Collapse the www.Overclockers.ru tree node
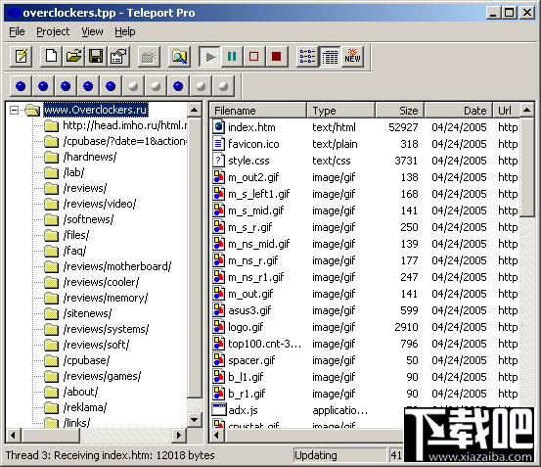The width and height of the screenshot is (541, 467). click(x=14, y=110)
